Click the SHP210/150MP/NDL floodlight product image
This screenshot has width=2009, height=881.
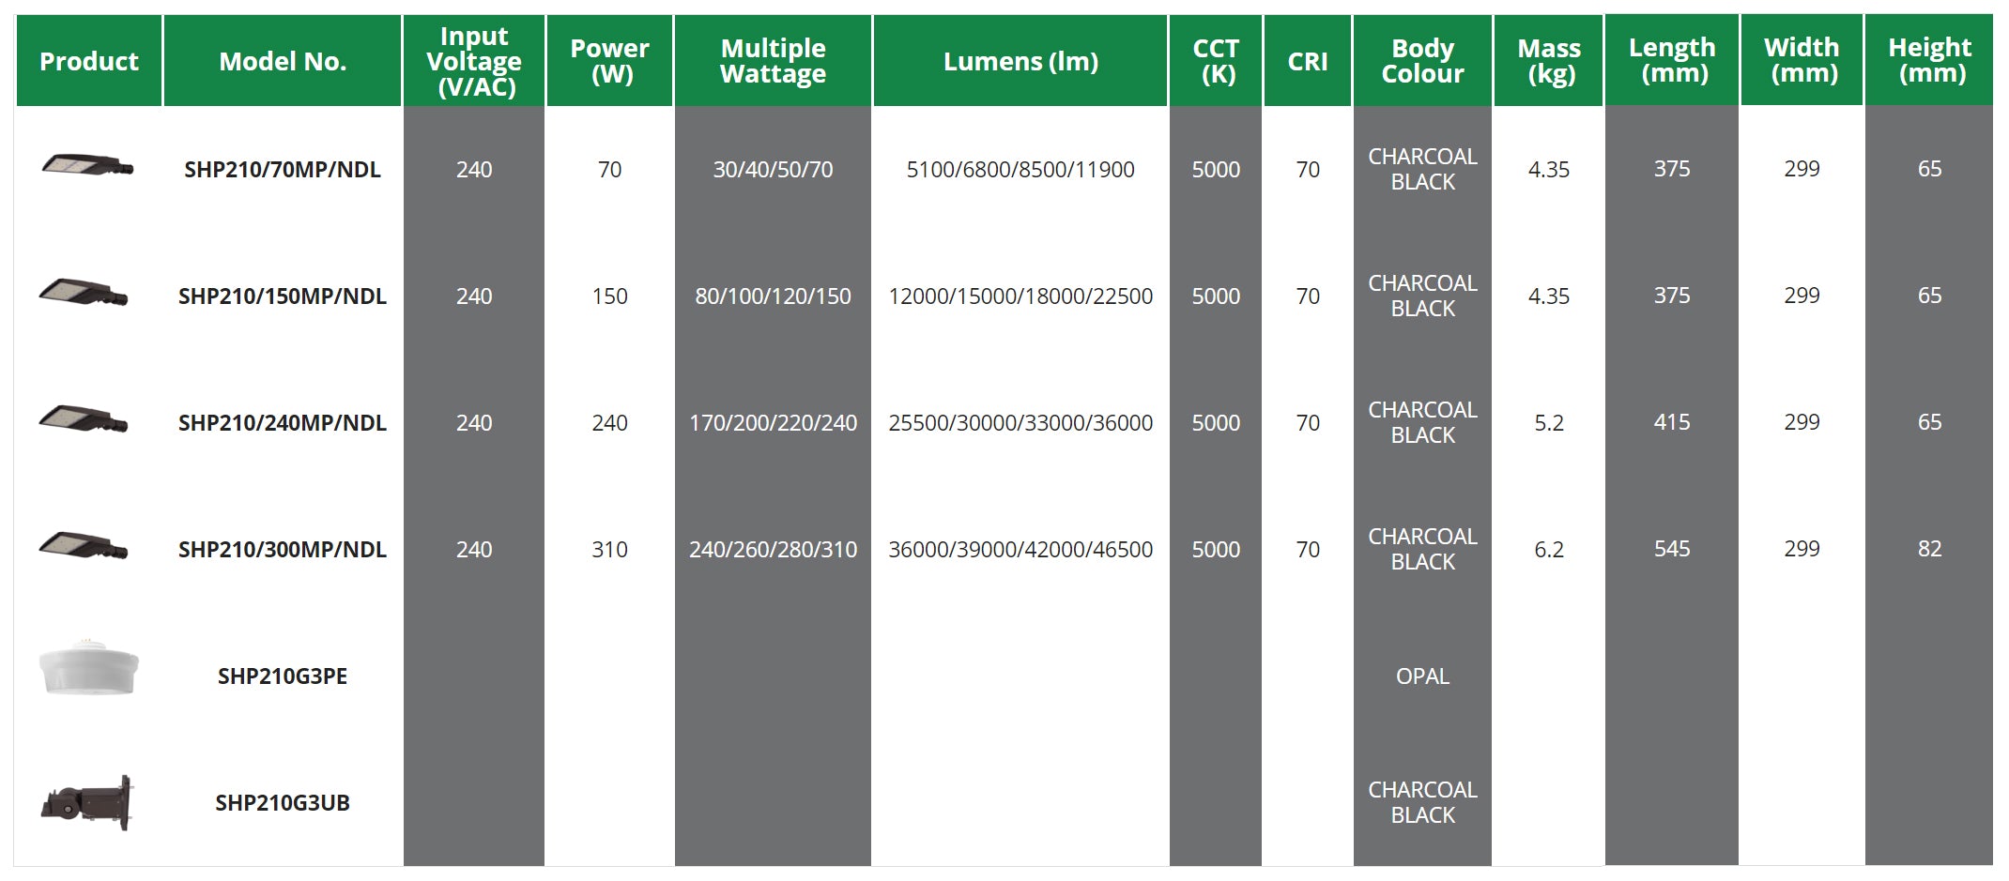point(84,294)
